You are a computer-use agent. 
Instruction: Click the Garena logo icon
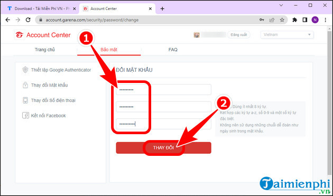[20, 35]
